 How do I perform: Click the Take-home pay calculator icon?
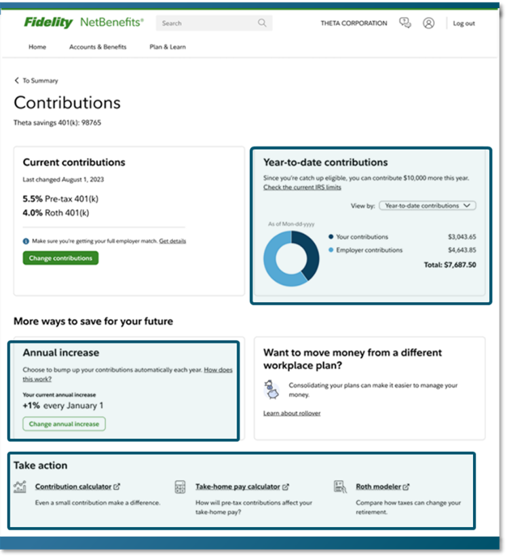coord(181,486)
